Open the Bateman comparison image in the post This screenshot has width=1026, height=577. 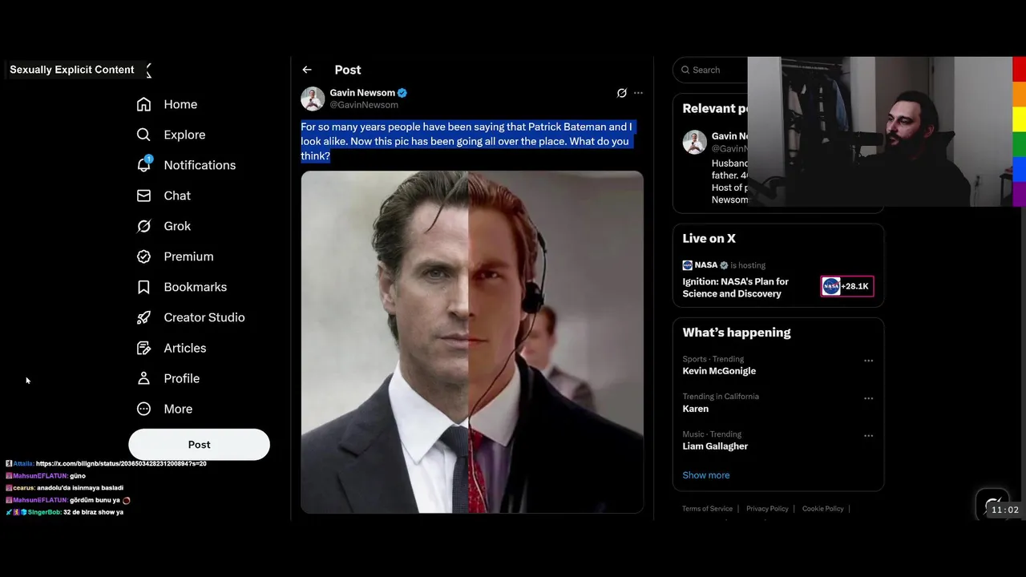(472, 342)
